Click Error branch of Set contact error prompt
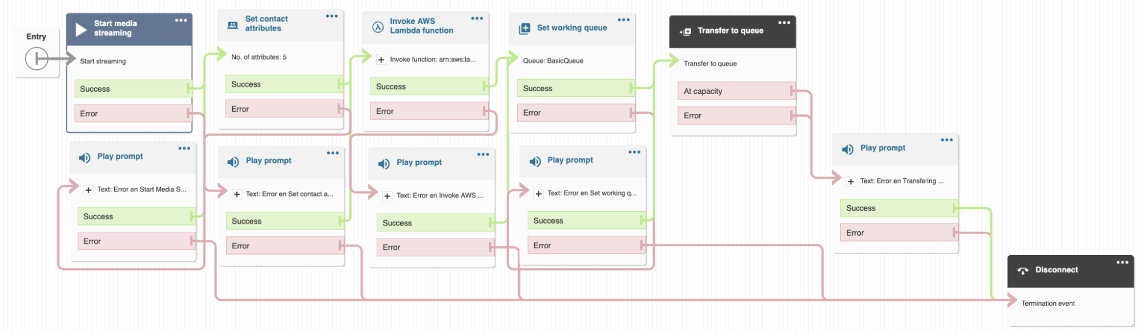 285,246
